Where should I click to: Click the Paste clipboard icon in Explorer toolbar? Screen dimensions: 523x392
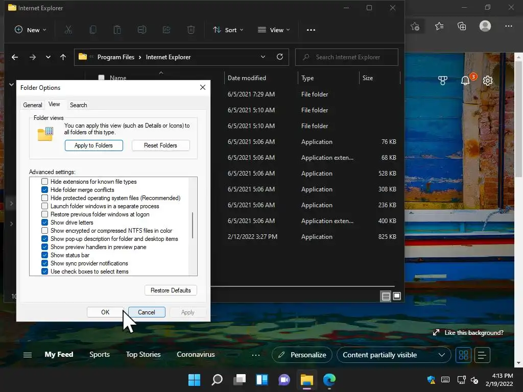coord(117,30)
